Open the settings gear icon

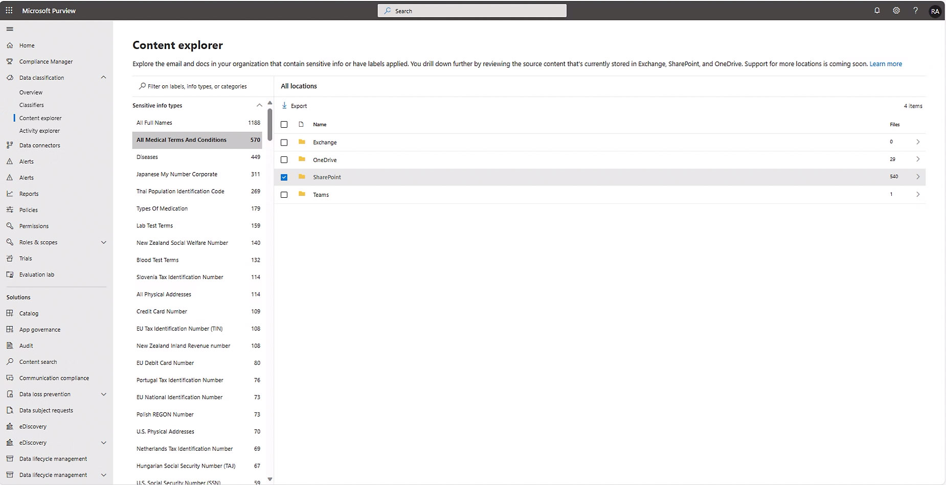point(896,10)
